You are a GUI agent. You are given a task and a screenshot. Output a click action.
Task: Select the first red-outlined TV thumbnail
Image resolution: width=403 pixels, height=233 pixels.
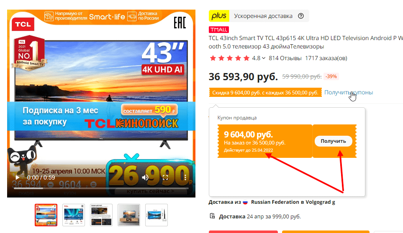(46, 215)
